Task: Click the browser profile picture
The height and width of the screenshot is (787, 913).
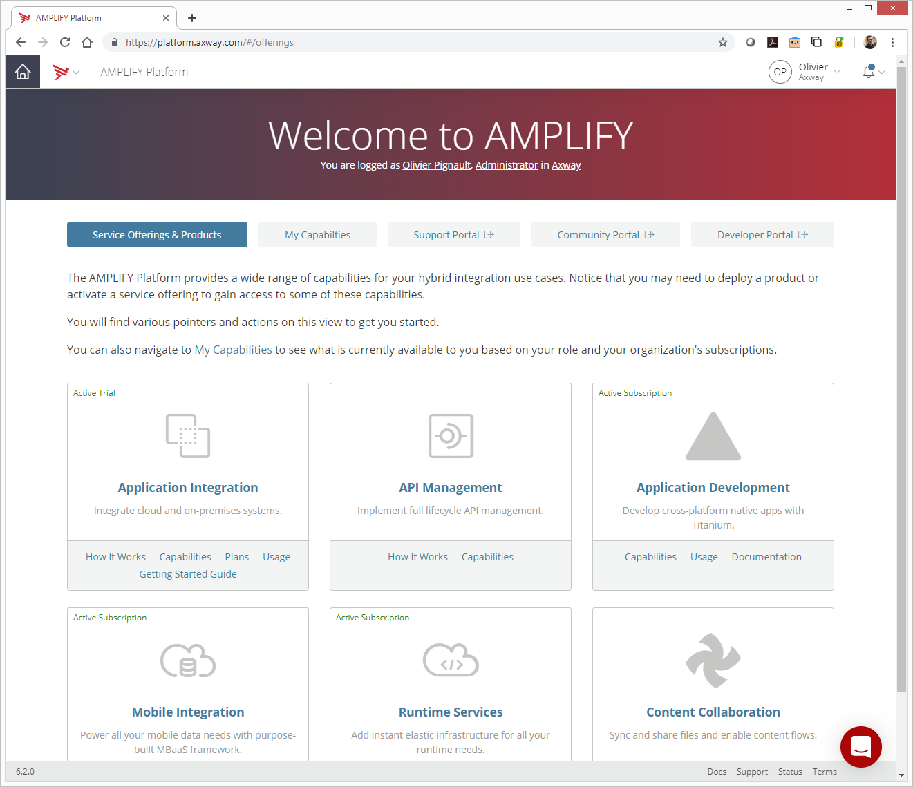Action: click(870, 42)
